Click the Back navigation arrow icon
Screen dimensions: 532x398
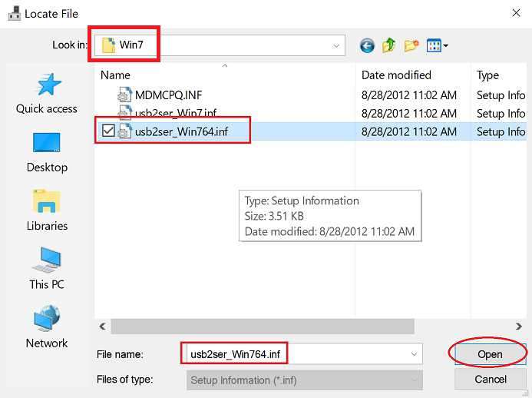tap(367, 46)
